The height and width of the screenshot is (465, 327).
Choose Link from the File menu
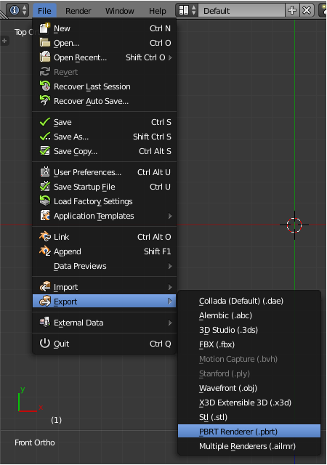click(104, 237)
